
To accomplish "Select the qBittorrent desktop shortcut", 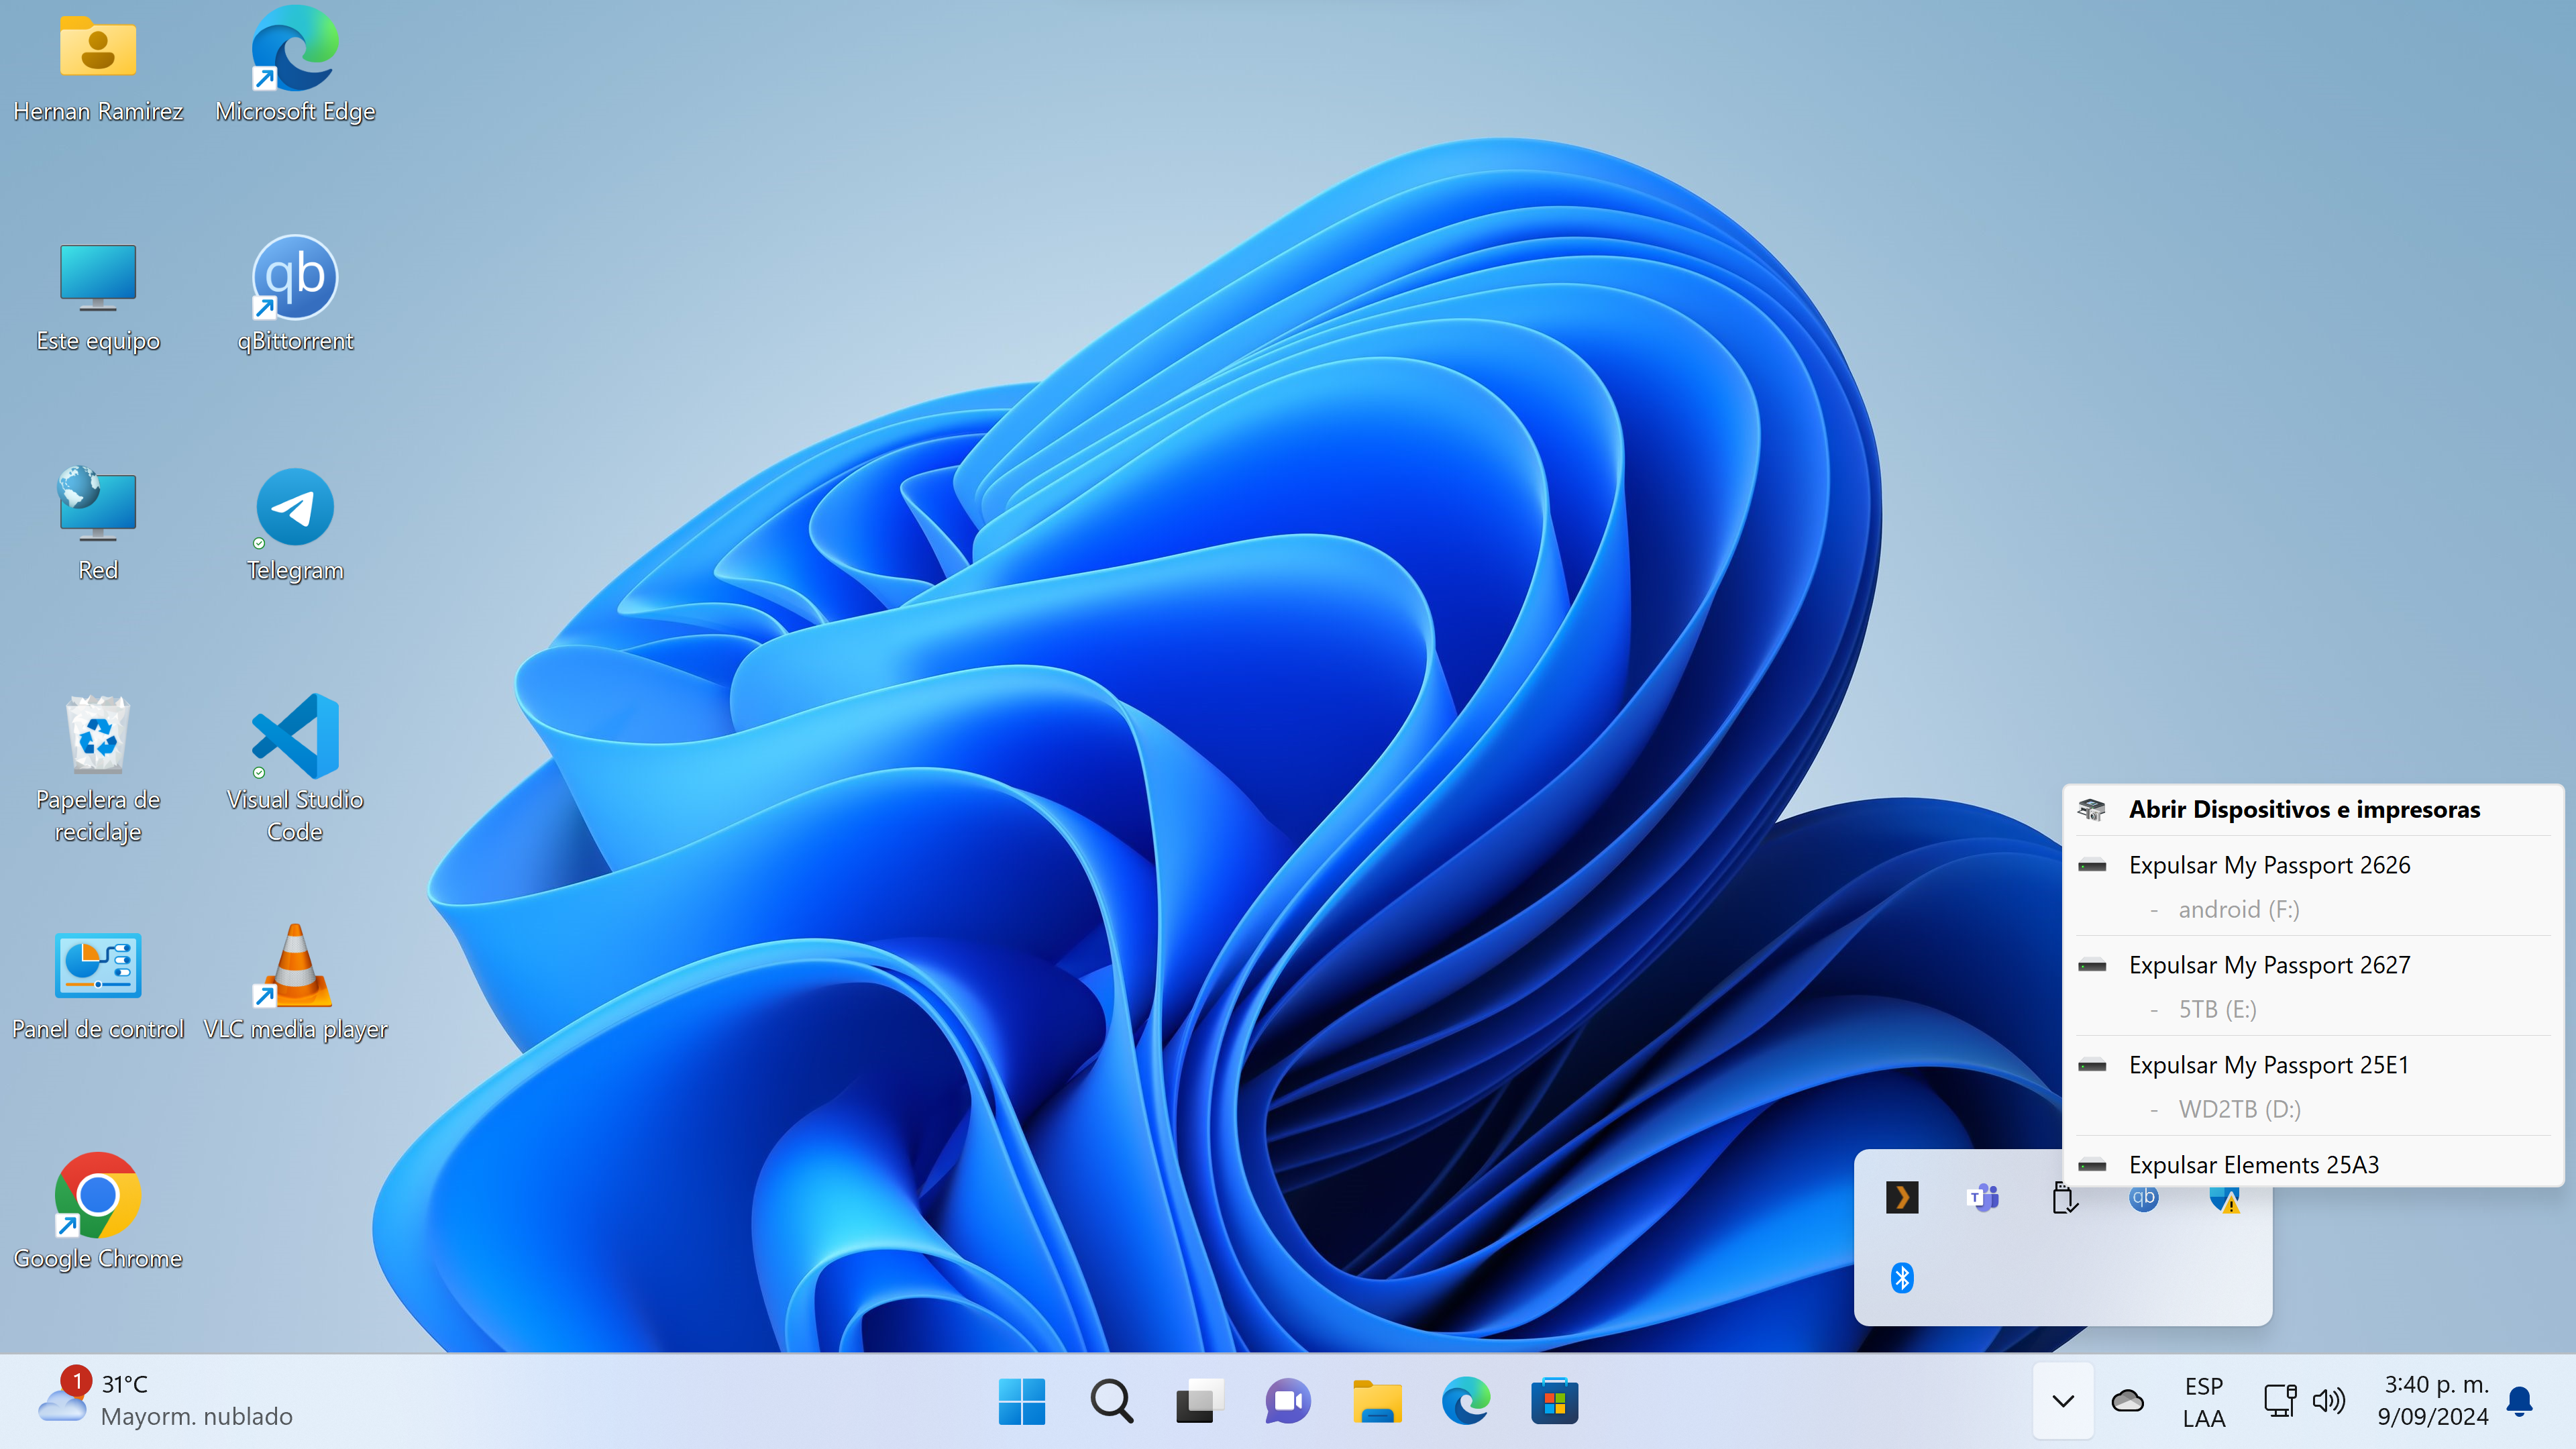I will point(295,295).
